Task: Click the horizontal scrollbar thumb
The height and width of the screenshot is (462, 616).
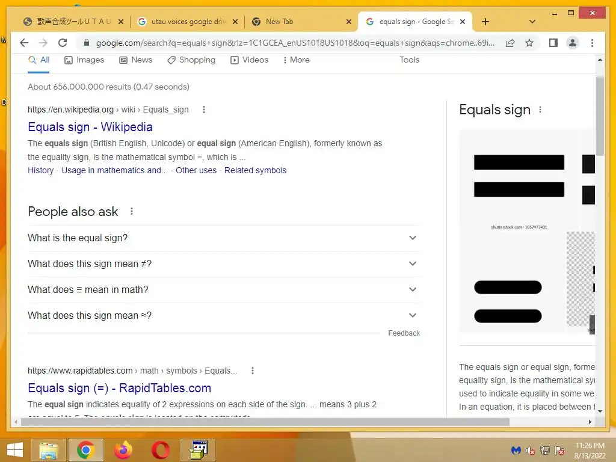Action: [265, 422]
